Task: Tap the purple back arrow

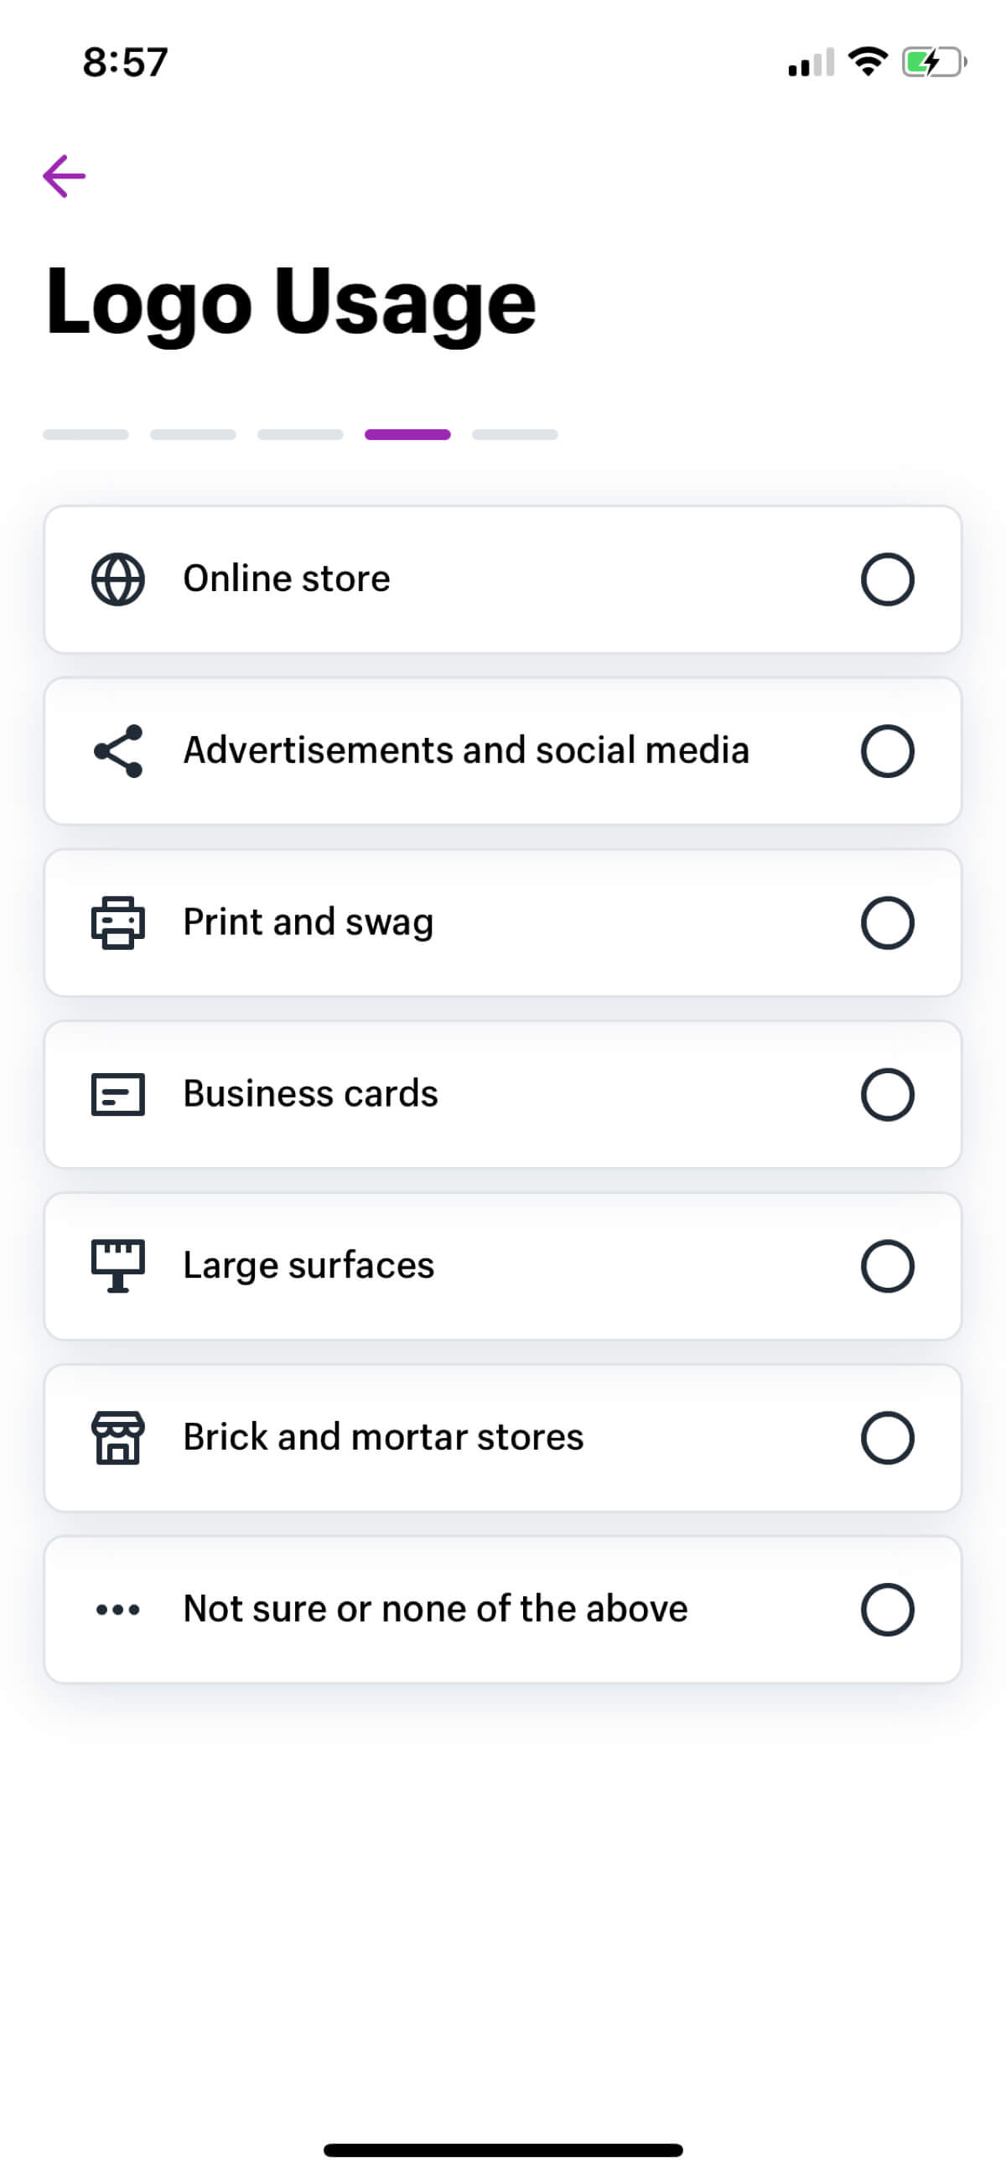Action: click(x=65, y=176)
